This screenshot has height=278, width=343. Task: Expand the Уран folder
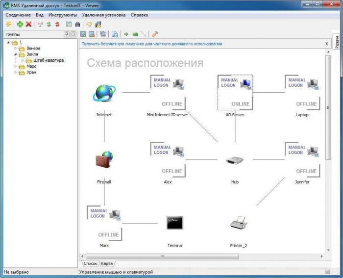[15, 72]
